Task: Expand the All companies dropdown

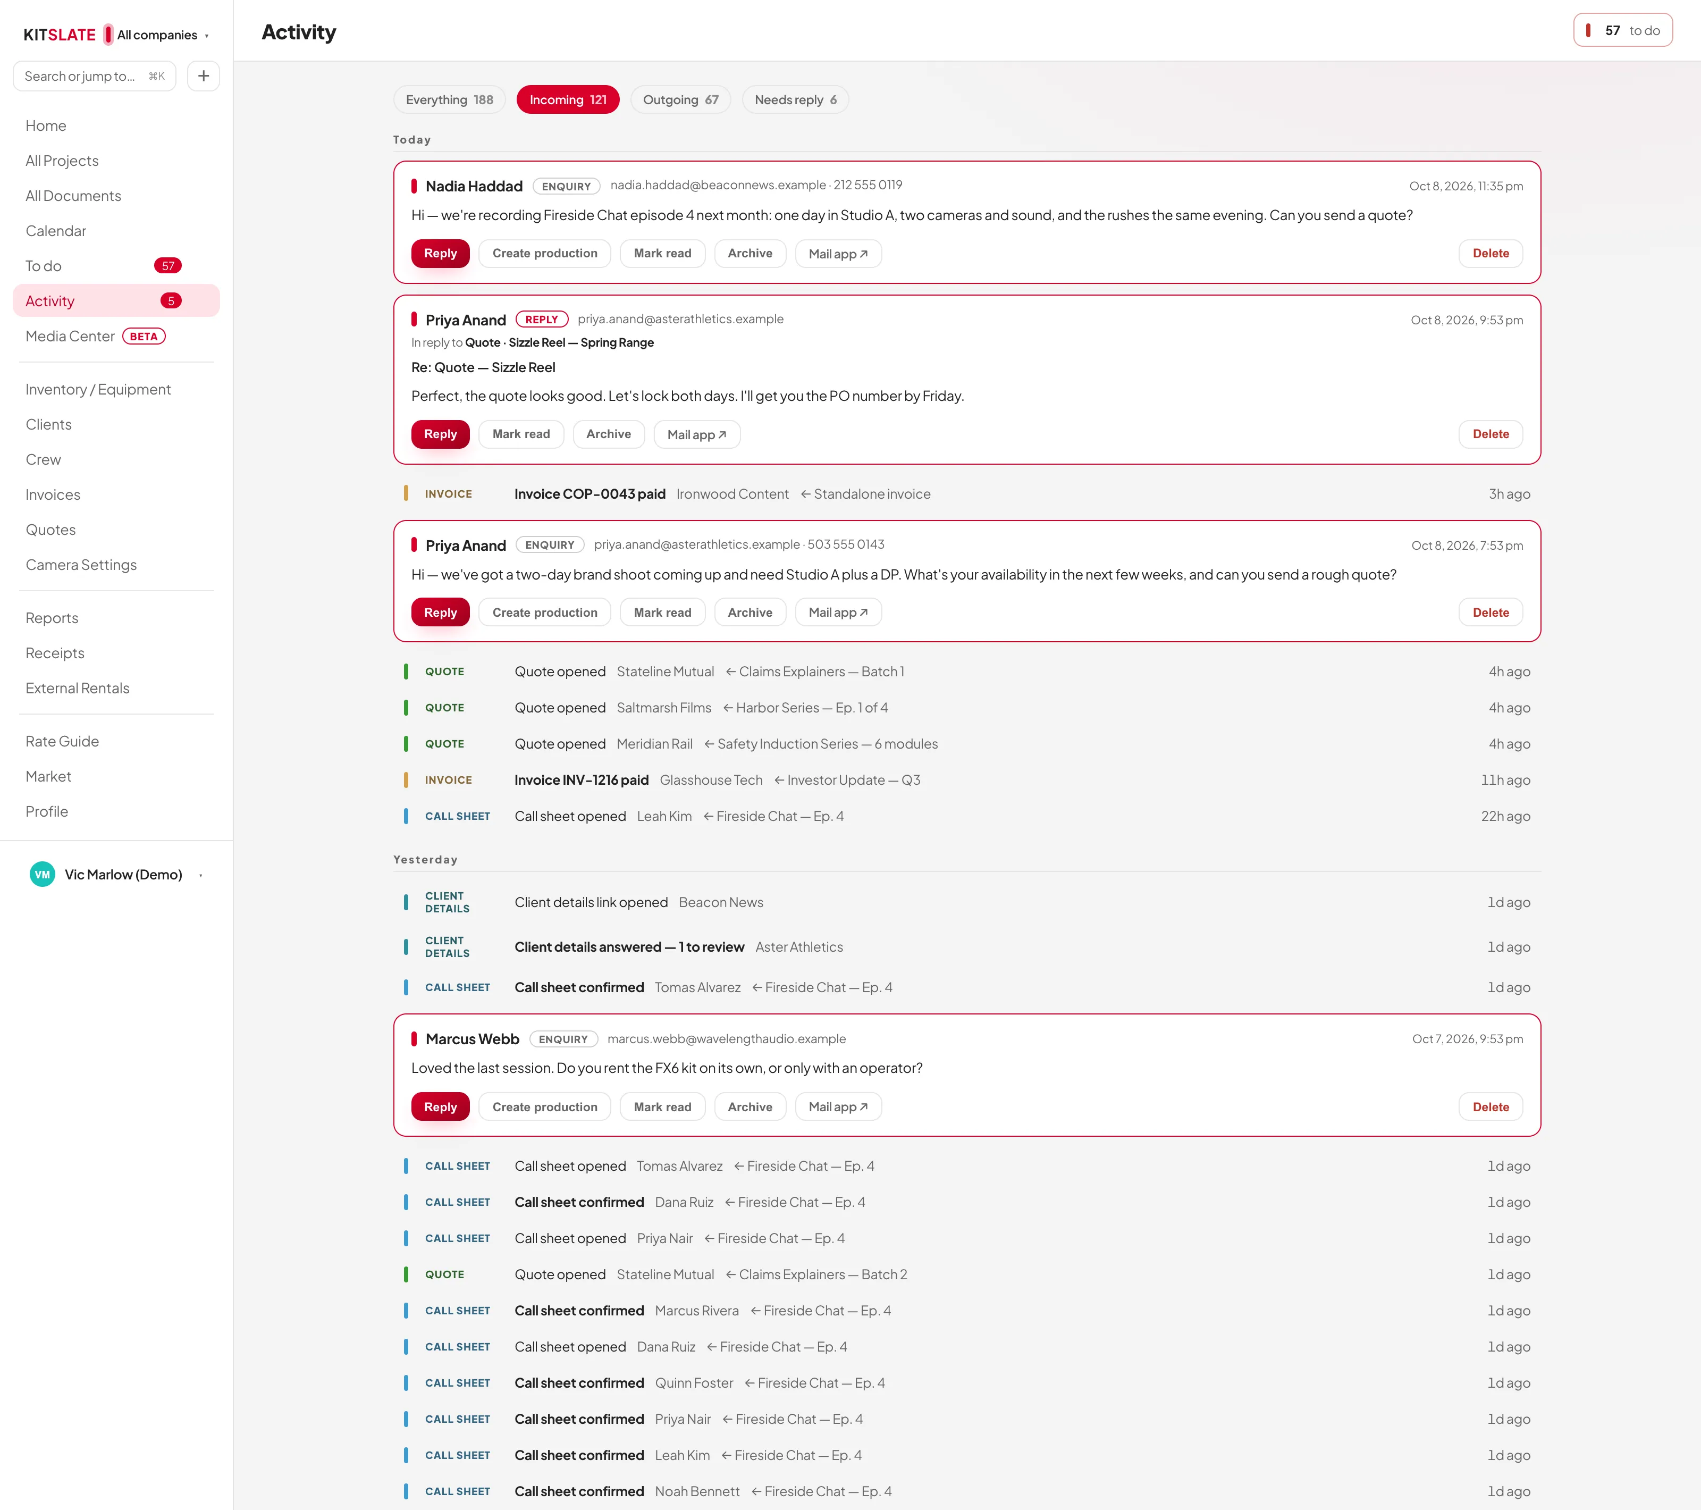Action: (162, 35)
